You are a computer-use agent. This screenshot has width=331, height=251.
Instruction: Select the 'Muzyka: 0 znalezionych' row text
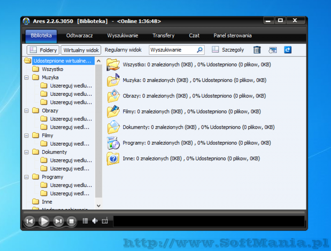pos(194,80)
